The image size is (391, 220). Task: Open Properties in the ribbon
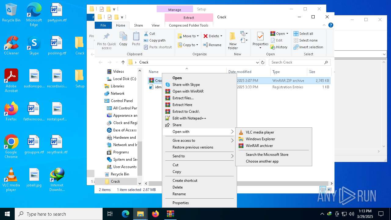pos(260,41)
